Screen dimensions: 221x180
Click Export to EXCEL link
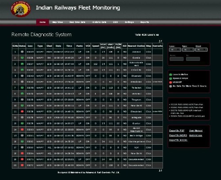tap(178, 140)
